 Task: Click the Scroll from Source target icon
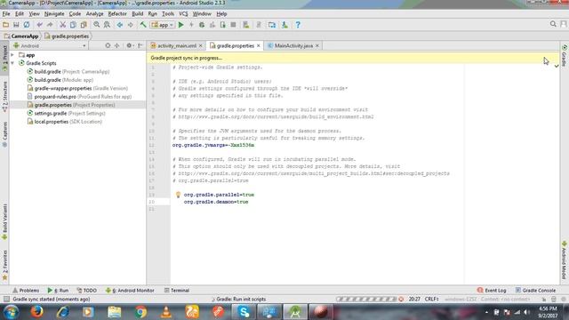pyautogui.click(x=108, y=45)
